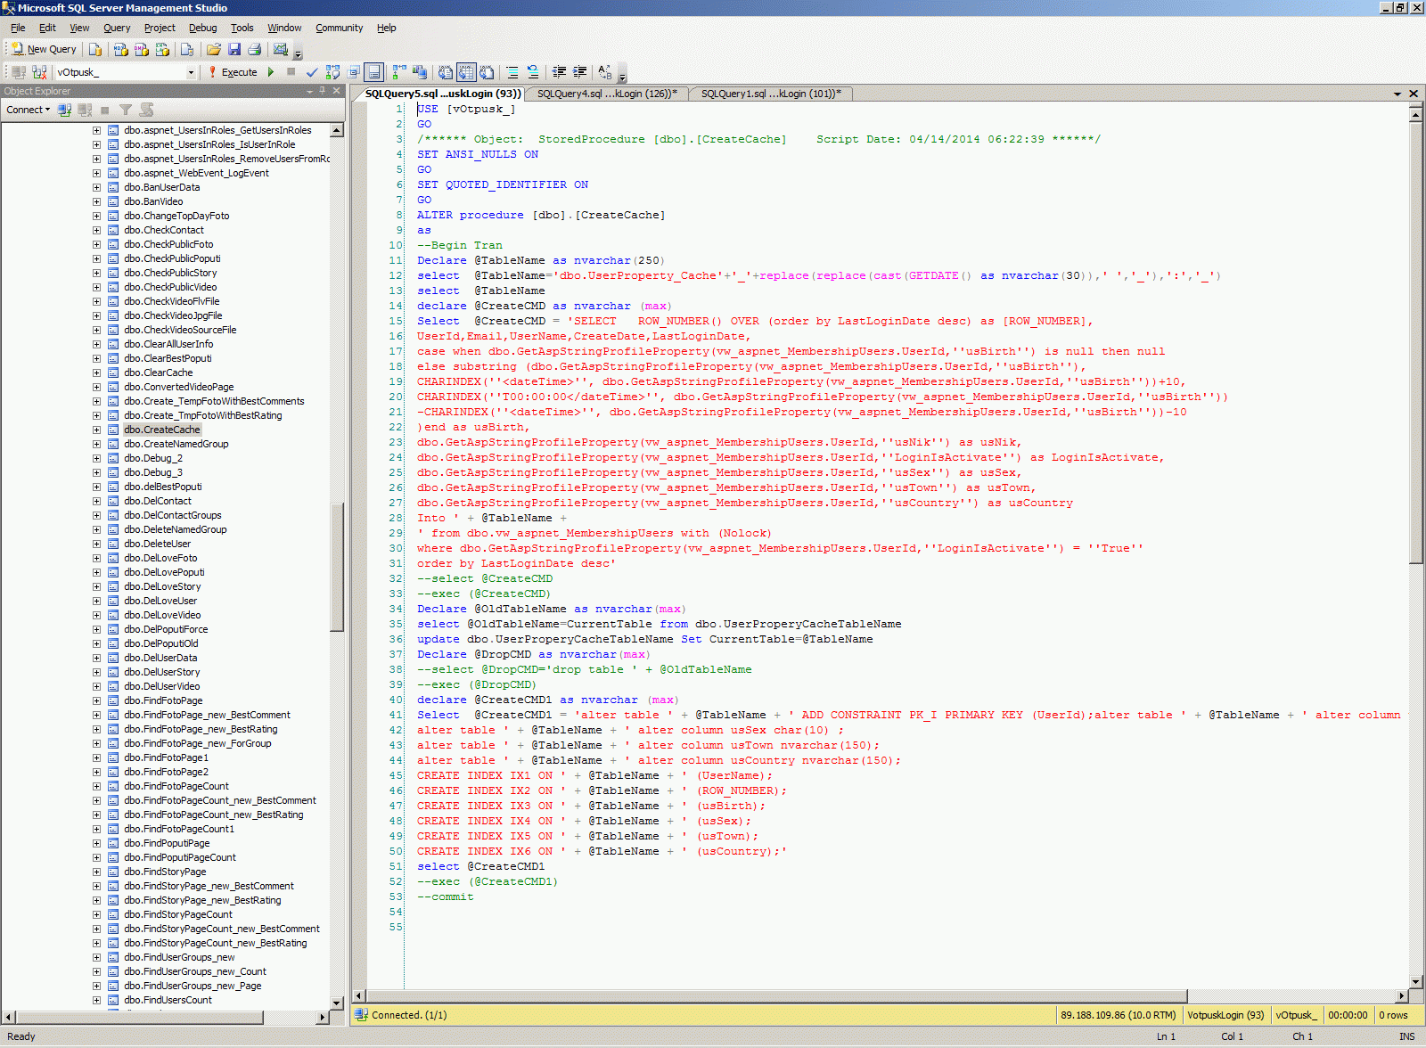This screenshot has width=1426, height=1048.
Task: Switch to Results to Text mode
Action: point(446,72)
